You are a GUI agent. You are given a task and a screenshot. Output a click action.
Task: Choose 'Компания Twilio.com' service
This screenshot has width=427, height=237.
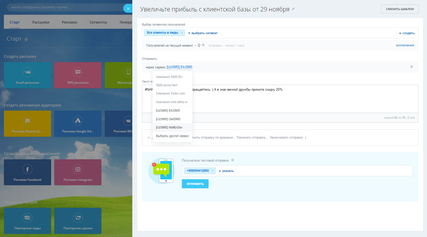[173, 94]
